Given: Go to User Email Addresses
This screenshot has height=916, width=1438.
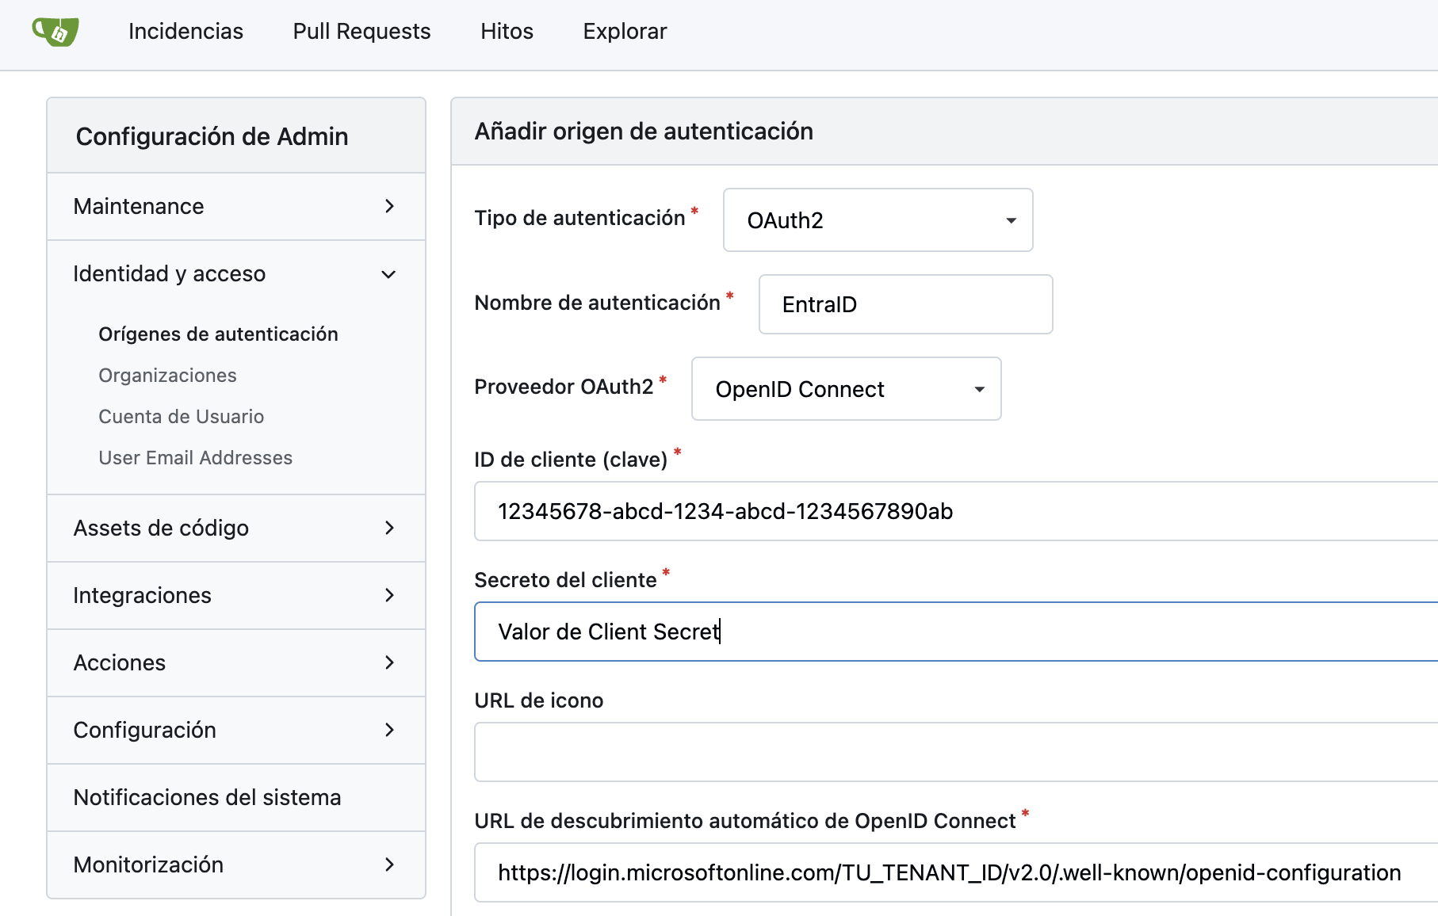Looking at the screenshot, I should click(195, 458).
